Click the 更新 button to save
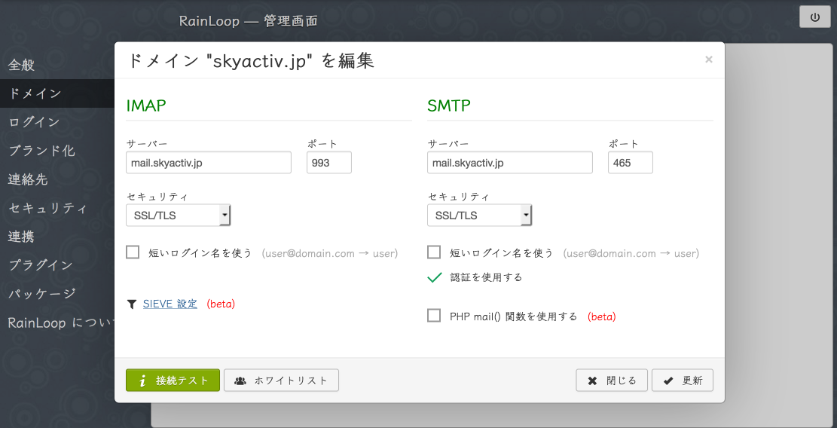This screenshot has width=837, height=428. coord(683,381)
